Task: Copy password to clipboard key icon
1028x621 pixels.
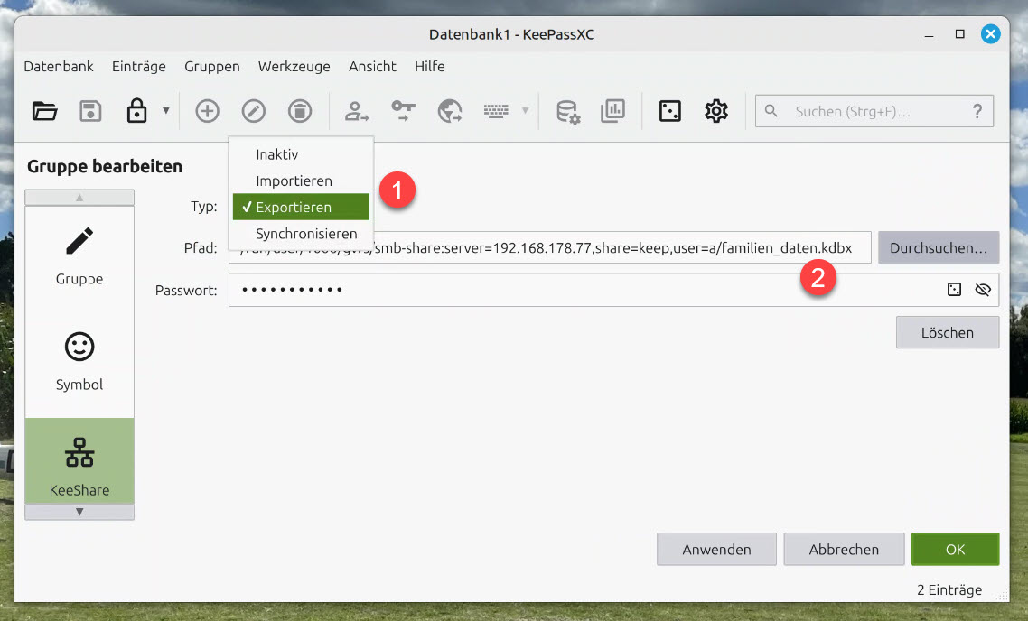Action: point(403,111)
